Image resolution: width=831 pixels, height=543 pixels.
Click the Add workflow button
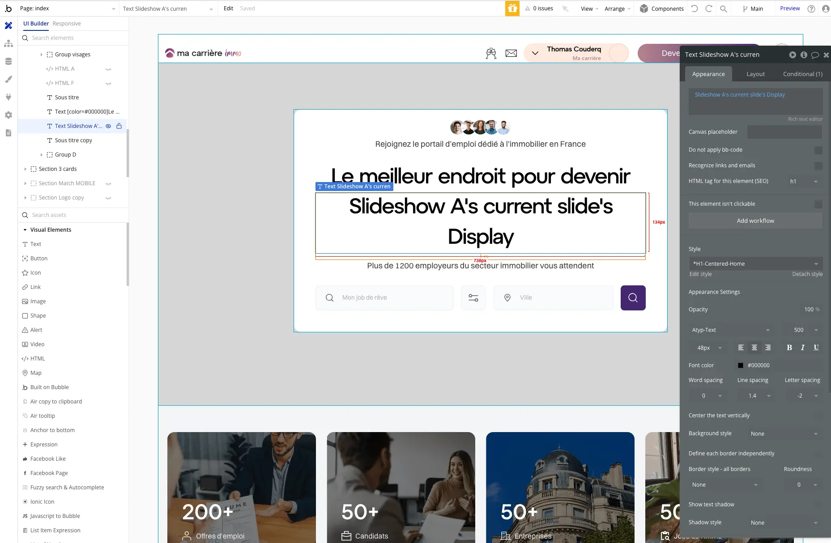tap(755, 221)
